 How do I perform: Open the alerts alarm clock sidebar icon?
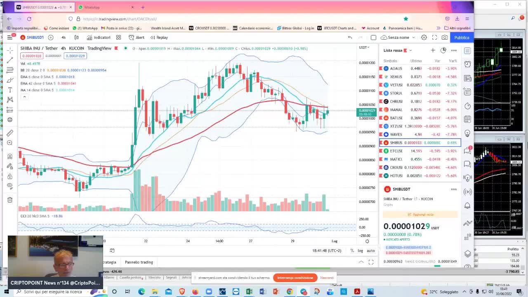tap(467, 64)
